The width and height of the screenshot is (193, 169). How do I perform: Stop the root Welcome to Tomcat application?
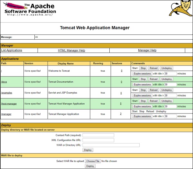click(x=143, y=68)
